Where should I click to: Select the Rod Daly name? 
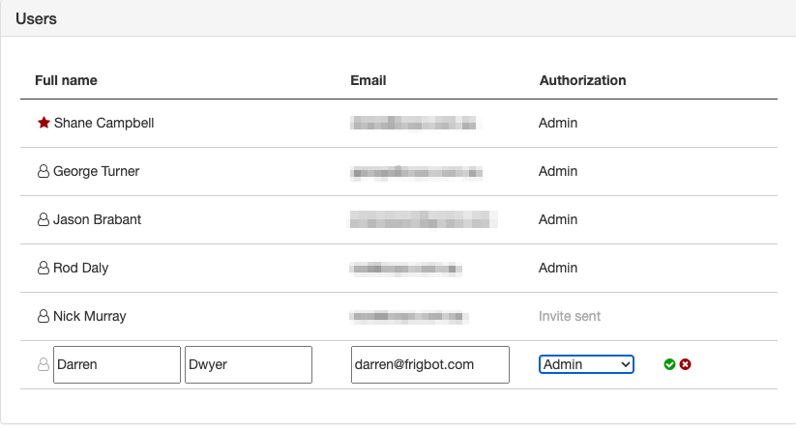pos(80,268)
